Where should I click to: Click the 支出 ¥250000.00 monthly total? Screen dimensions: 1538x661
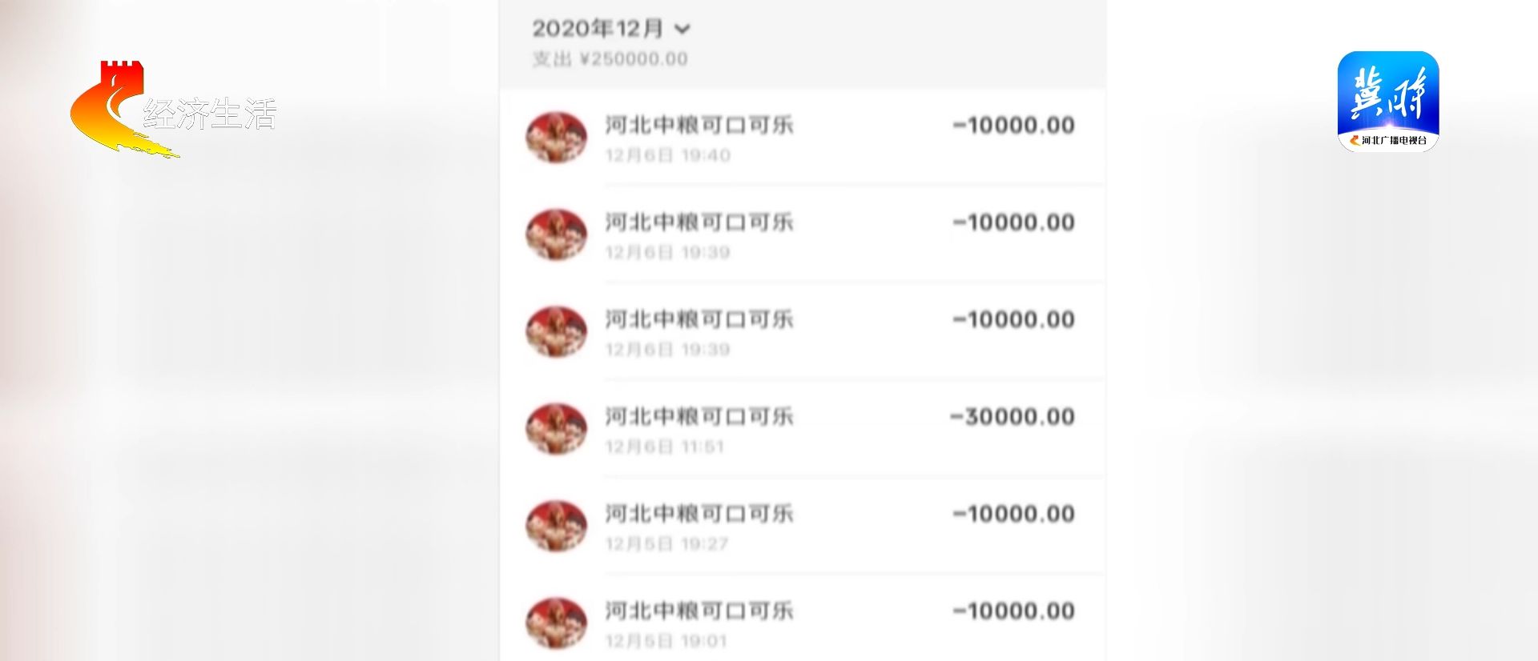(x=610, y=59)
